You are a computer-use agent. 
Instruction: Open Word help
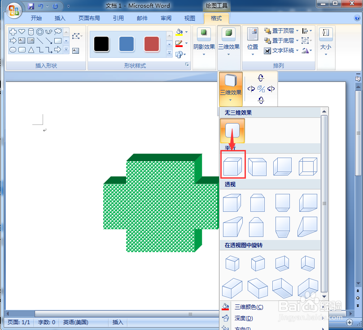click(357, 18)
